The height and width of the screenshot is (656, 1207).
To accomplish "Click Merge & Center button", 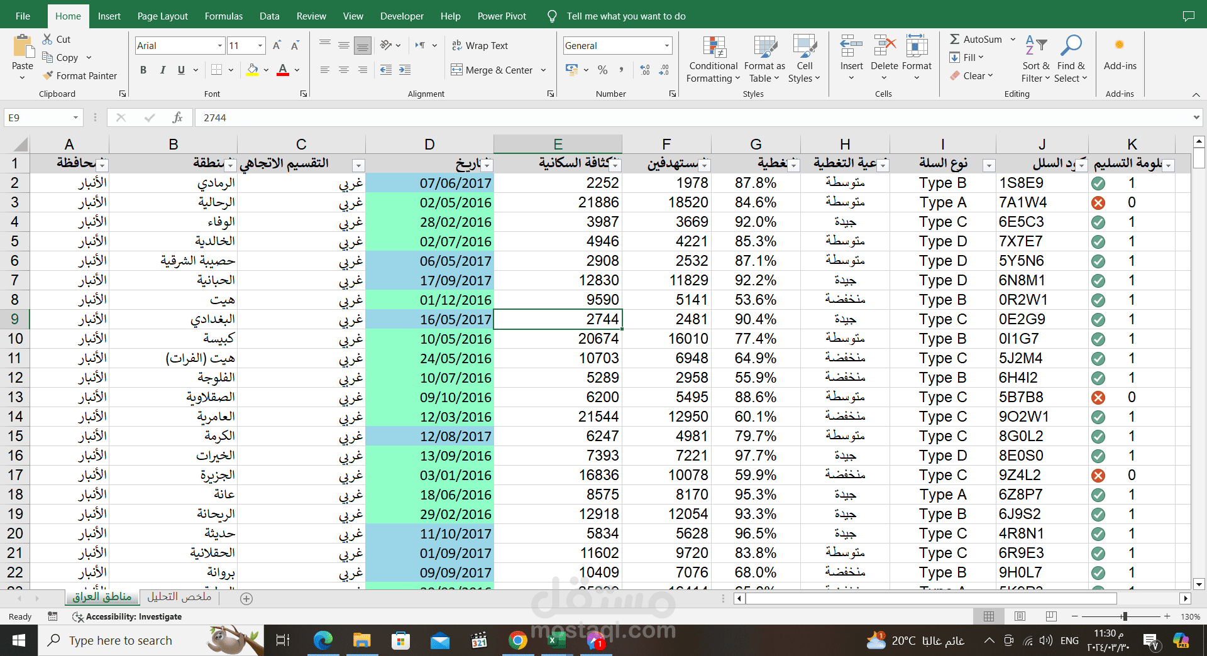I will (x=492, y=70).
